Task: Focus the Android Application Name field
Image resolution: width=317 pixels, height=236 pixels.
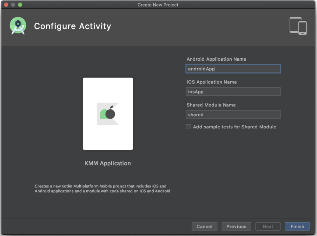Action: click(x=233, y=69)
